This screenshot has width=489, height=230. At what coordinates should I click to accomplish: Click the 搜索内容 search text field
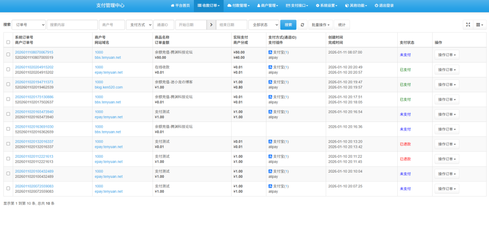72,24
